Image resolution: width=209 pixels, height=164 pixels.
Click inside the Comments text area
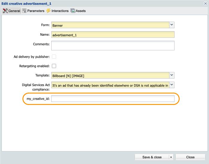(113, 46)
